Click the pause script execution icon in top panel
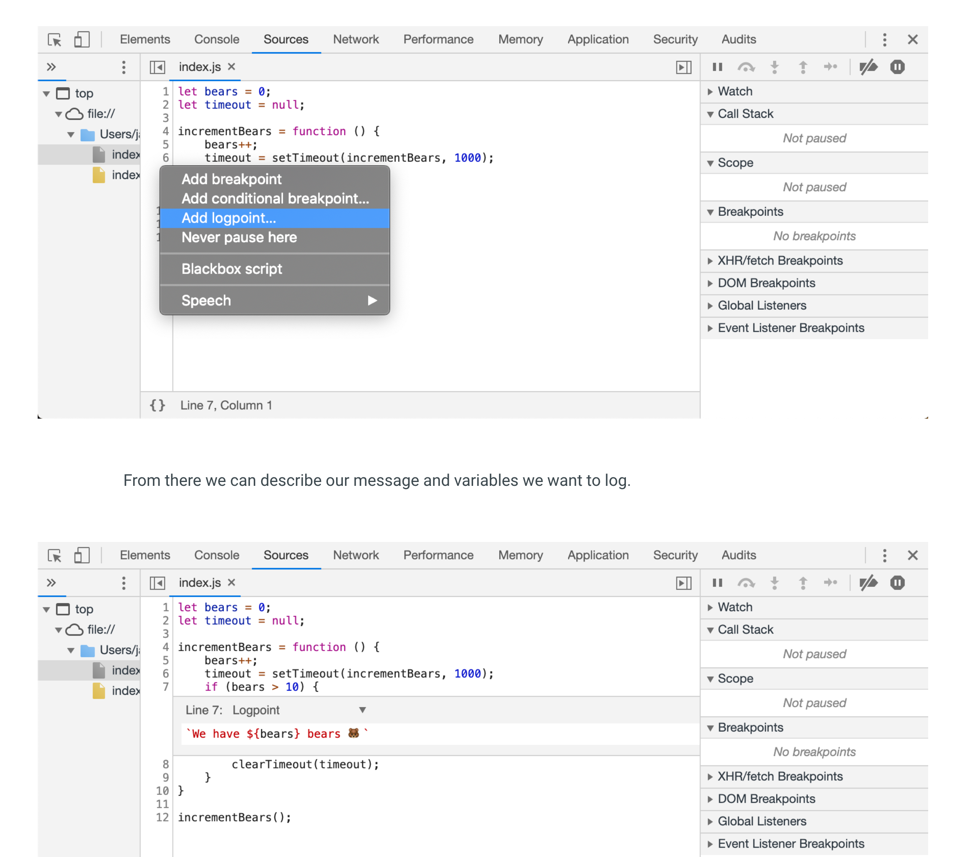 pyautogui.click(x=718, y=67)
